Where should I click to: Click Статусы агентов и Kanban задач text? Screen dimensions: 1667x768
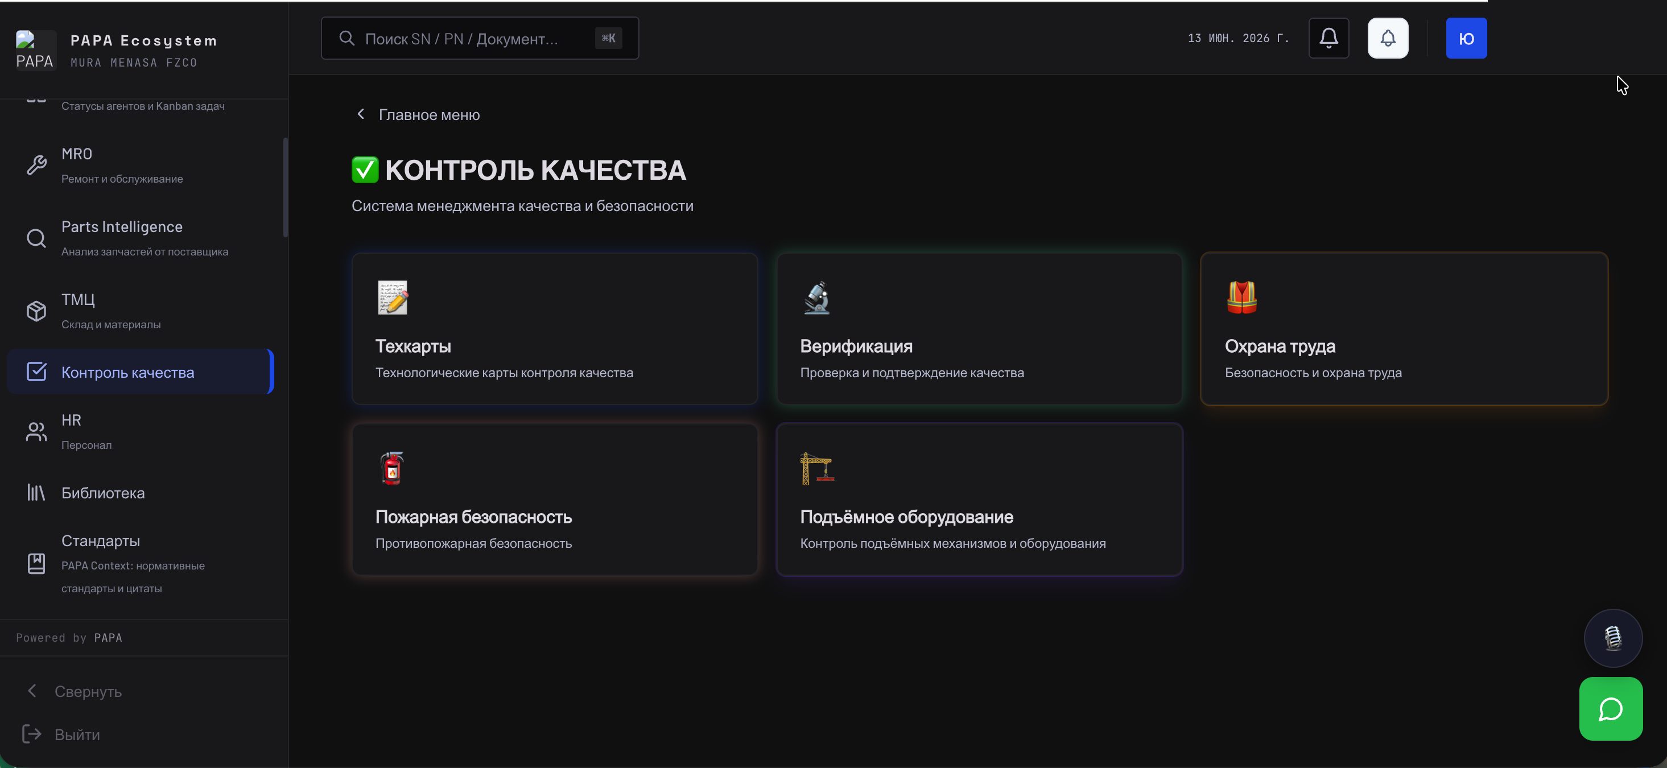click(143, 105)
